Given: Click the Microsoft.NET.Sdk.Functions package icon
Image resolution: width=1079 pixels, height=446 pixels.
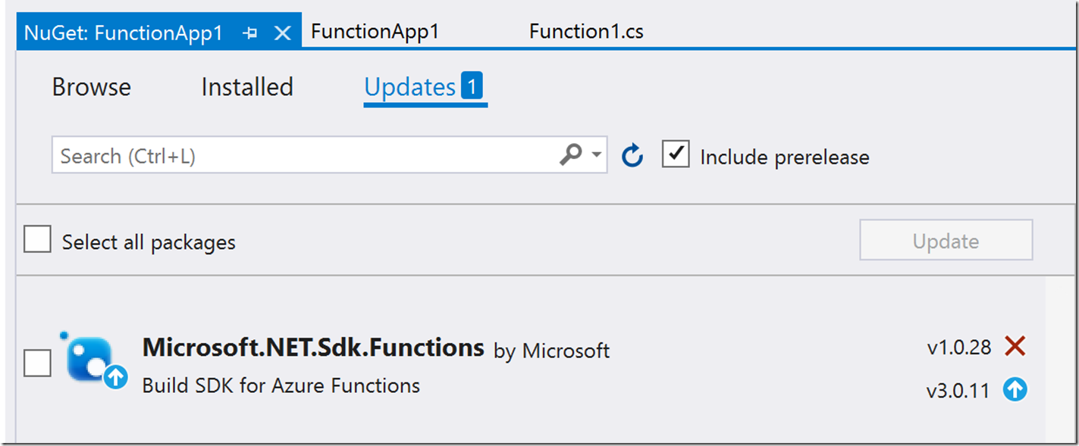Looking at the screenshot, I should pyautogui.click(x=93, y=361).
